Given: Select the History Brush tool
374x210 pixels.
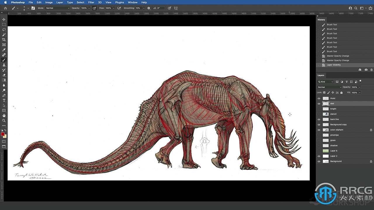Looking at the screenshot, I should 4,70.
